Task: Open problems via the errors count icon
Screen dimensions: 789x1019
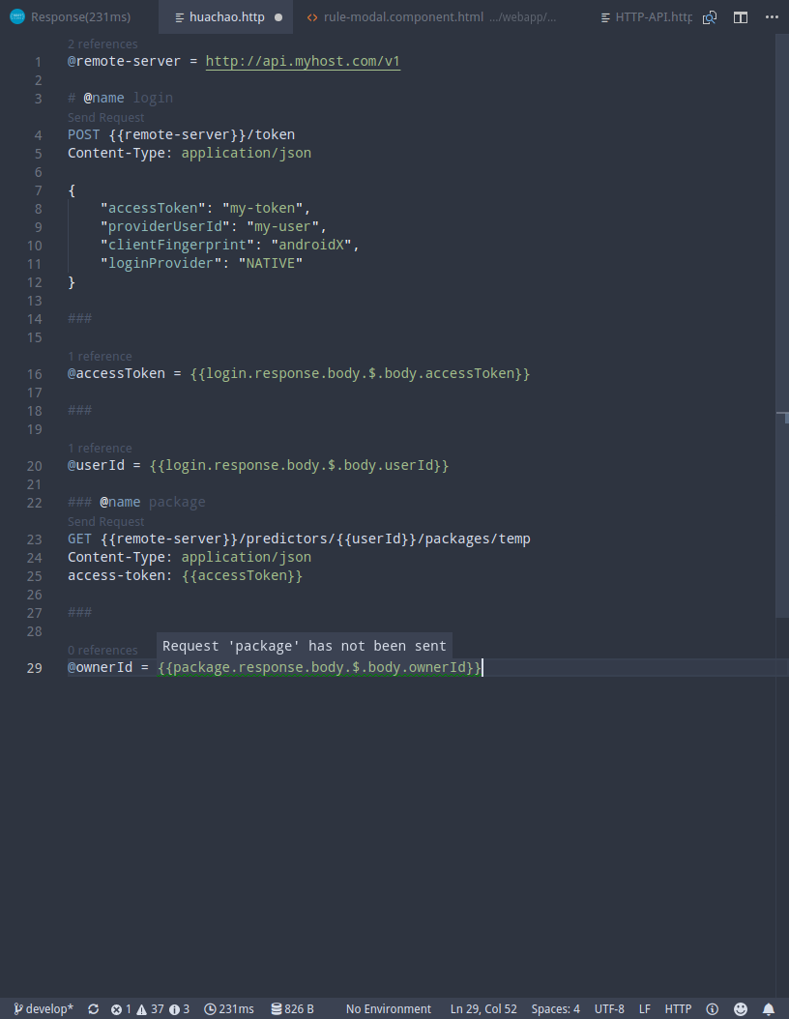Action: pyautogui.click(x=120, y=1008)
